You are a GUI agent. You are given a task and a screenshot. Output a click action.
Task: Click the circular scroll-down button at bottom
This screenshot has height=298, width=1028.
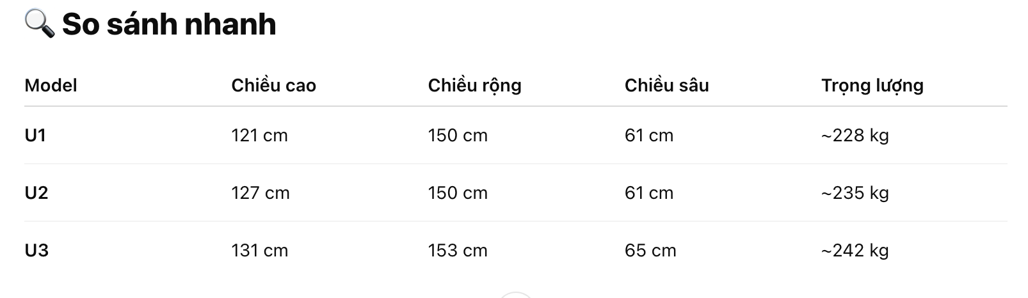[x=515, y=295]
